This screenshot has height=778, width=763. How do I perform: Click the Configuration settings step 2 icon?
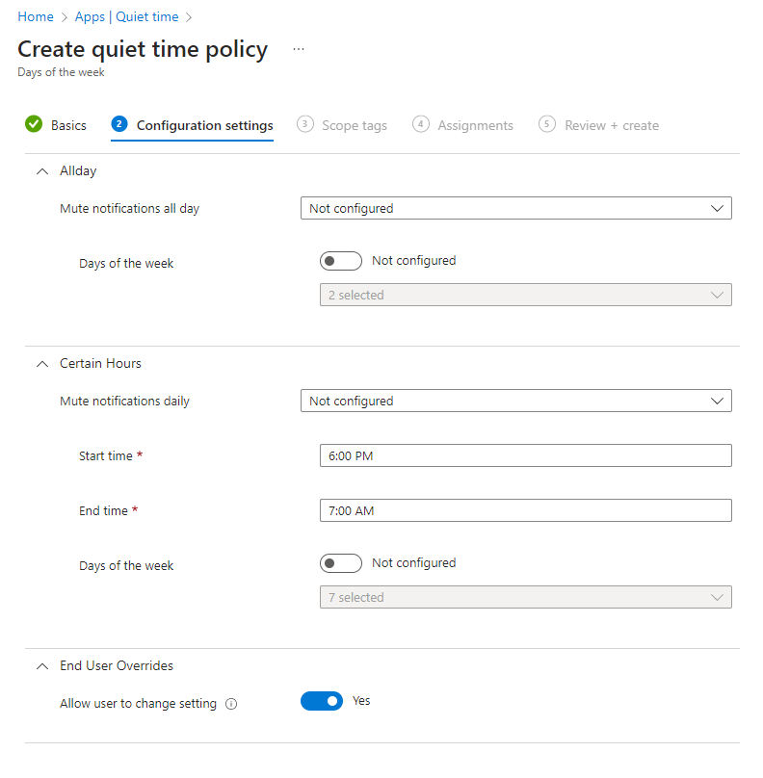coord(119,124)
